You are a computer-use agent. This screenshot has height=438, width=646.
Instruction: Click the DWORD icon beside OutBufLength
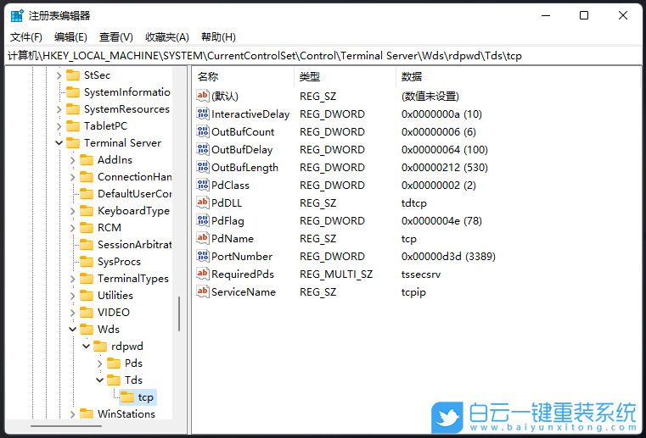pyautogui.click(x=203, y=167)
